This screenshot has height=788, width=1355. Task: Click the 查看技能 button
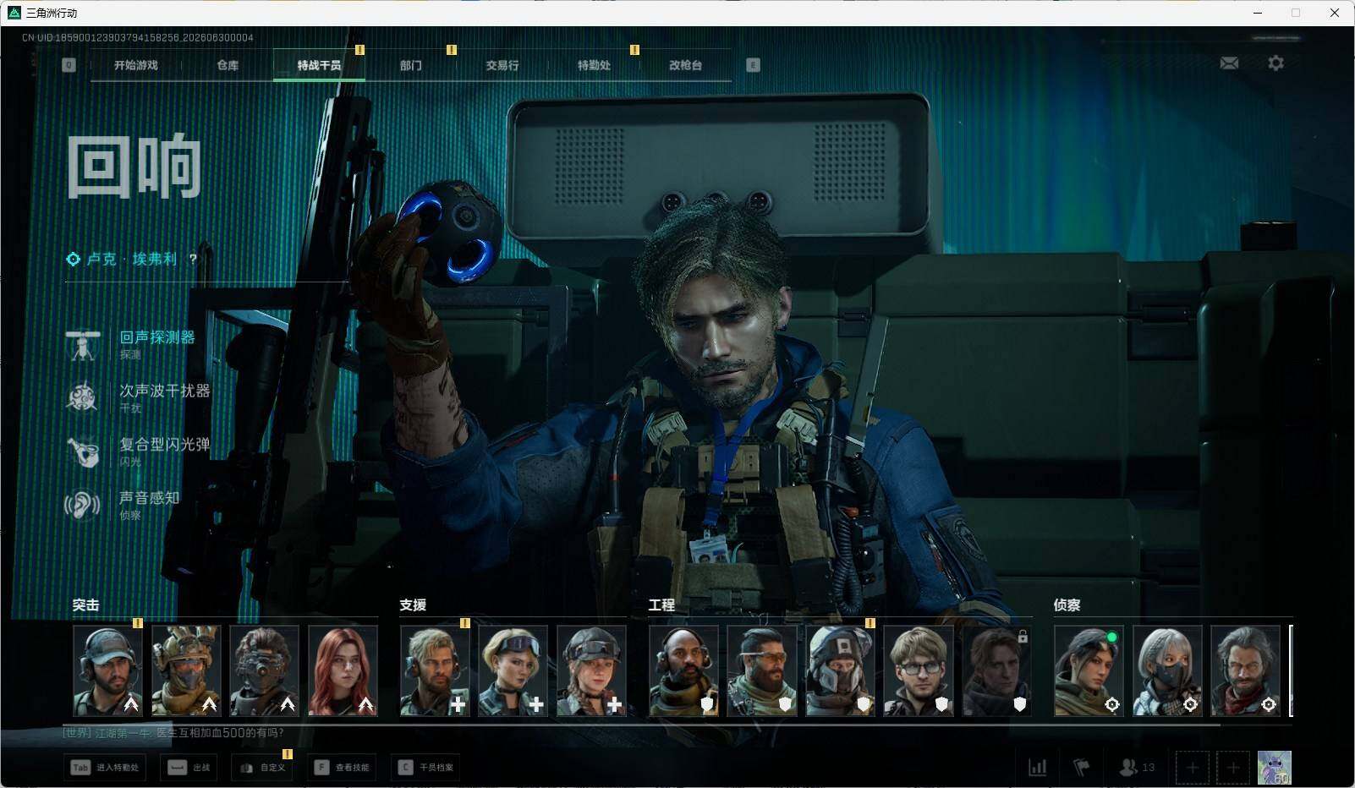[x=342, y=768]
